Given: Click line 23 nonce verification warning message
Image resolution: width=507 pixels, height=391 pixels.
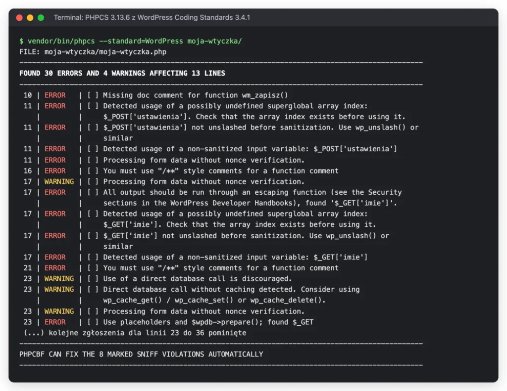Looking at the screenshot, I should tap(203, 311).
